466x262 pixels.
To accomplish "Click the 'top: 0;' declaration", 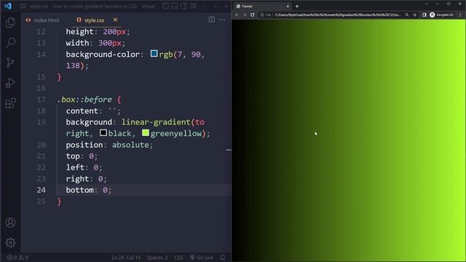I will pyautogui.click(x=82, y=156).
